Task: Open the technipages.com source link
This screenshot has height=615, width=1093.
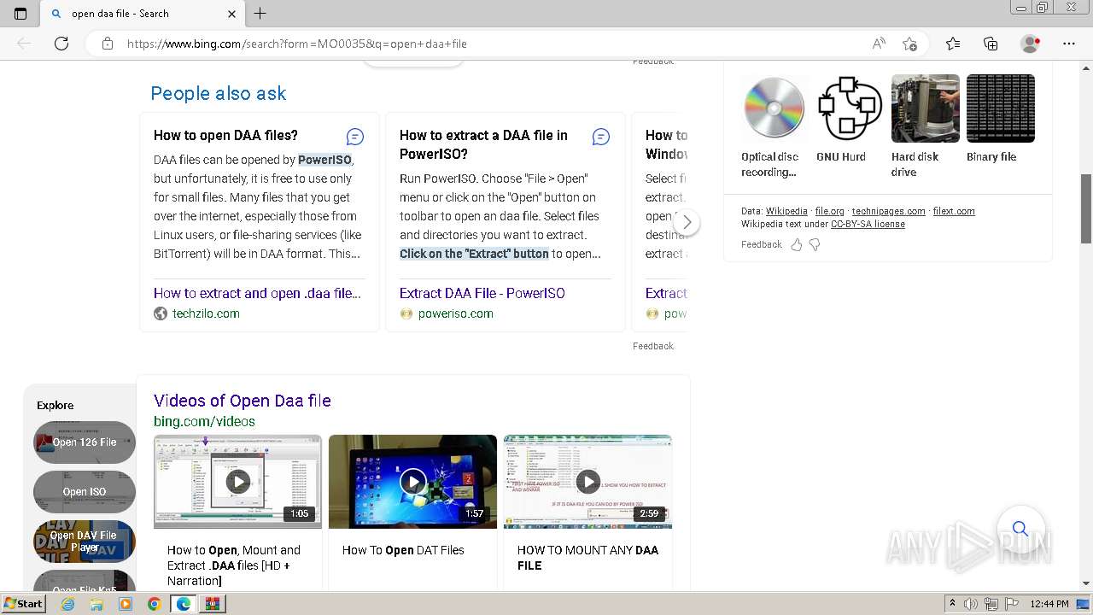Action: pos(888,211)
